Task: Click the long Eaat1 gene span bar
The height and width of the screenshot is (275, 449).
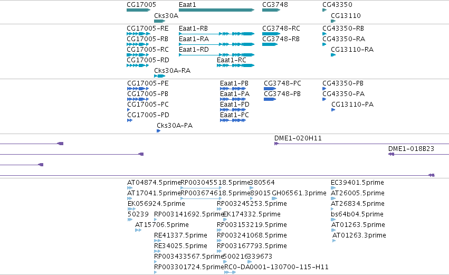Action: 216,10
